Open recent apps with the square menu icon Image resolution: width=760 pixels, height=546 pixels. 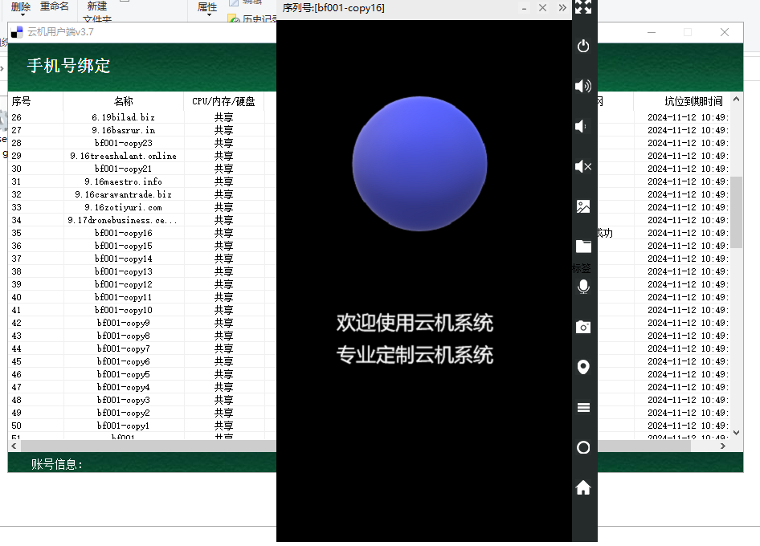tap(583, 407)
